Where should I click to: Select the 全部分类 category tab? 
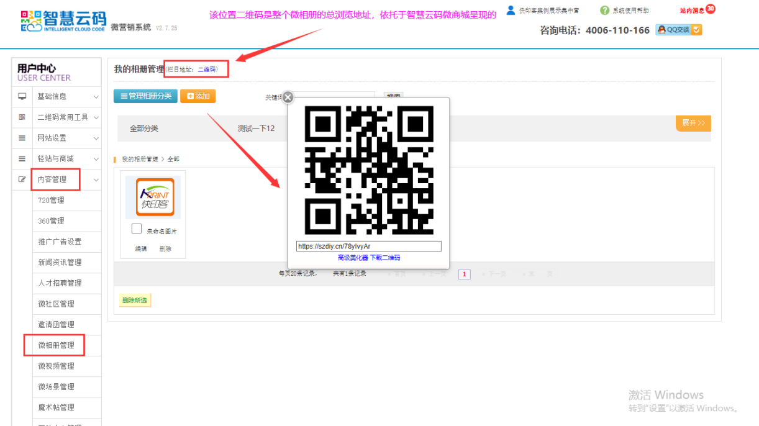pos(144,129)
